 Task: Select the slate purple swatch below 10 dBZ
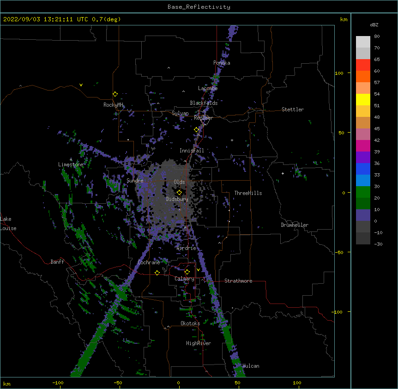363,215
